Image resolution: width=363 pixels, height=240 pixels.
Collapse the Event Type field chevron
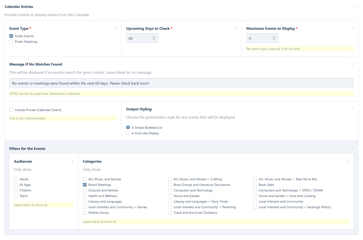pyautogui.click(x=116, y=28)
